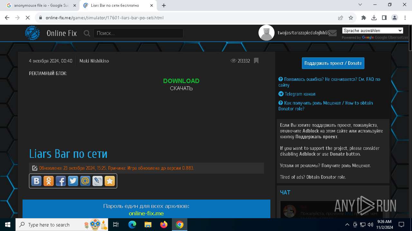Open the user avatar picture

point(267,33)
